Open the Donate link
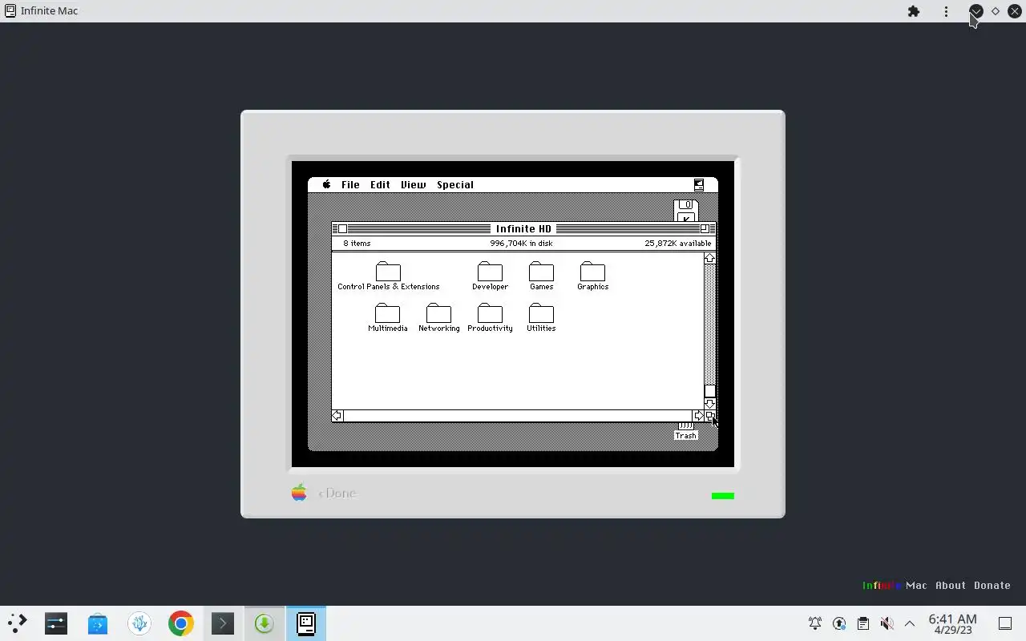 992,585
